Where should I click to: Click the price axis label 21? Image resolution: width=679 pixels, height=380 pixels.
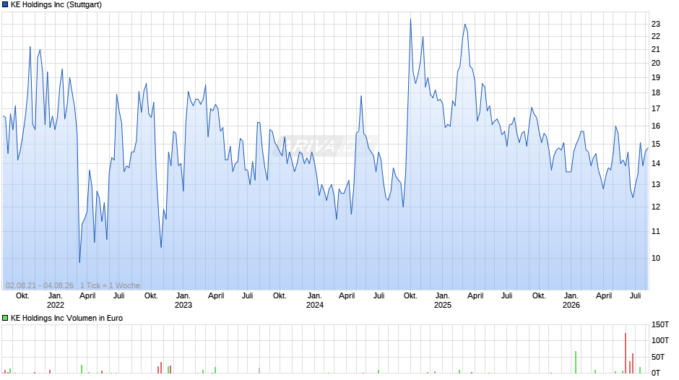coord(656,49)
